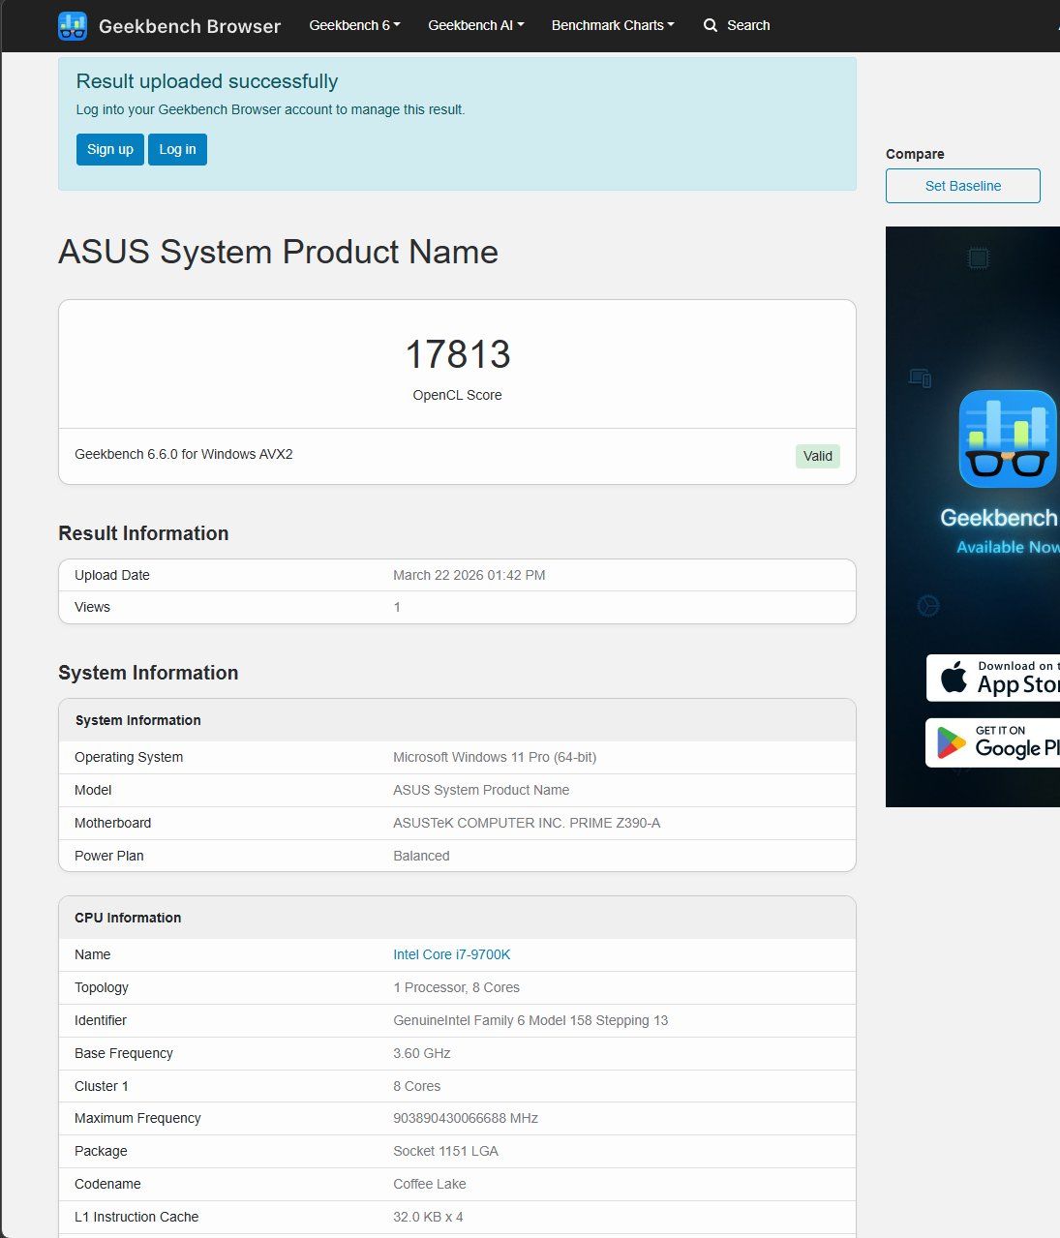Click the Geekbench logo icon in navbar
This screenshot has height=1238, width=1060.
73,26
